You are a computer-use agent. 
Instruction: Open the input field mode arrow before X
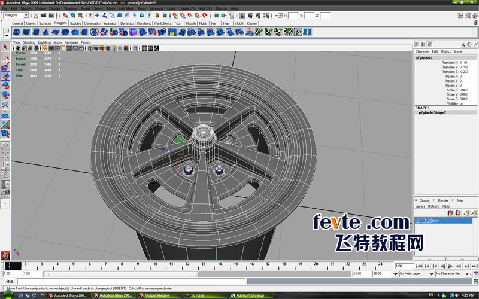(277, 16)
